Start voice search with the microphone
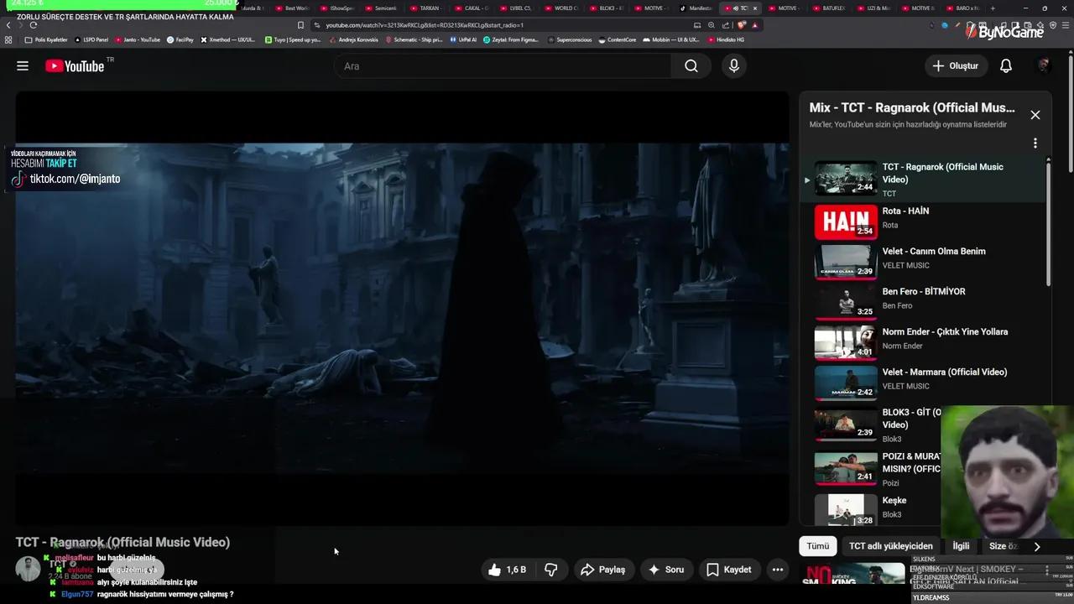This screenshot has width=1074, height=604. pos(734,66)
